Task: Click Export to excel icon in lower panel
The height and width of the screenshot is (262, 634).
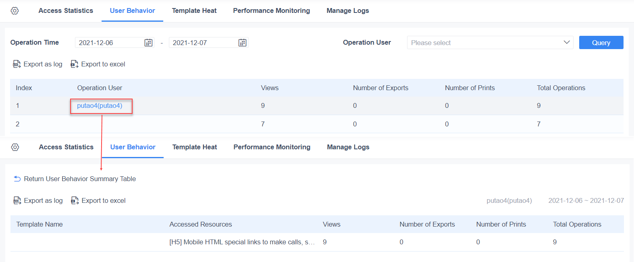Action: click(x=75, y=200)
